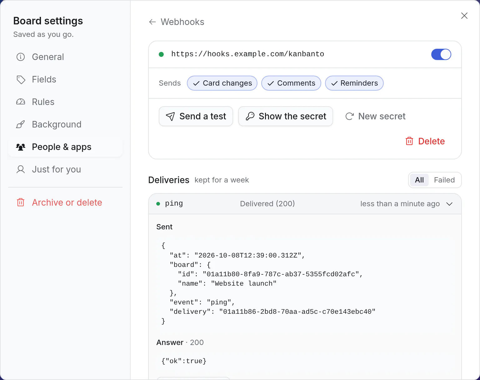Click the red trash icon next to Delete
The height and width of the screenshot is (380, 480).
coord(409,141)
